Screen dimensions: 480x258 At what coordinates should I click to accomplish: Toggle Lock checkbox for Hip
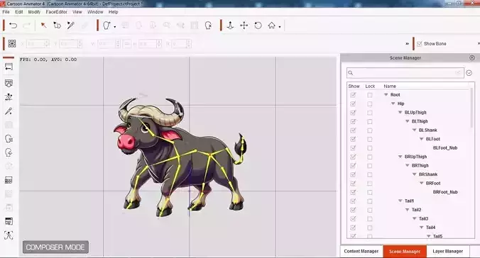pos(370,104)
